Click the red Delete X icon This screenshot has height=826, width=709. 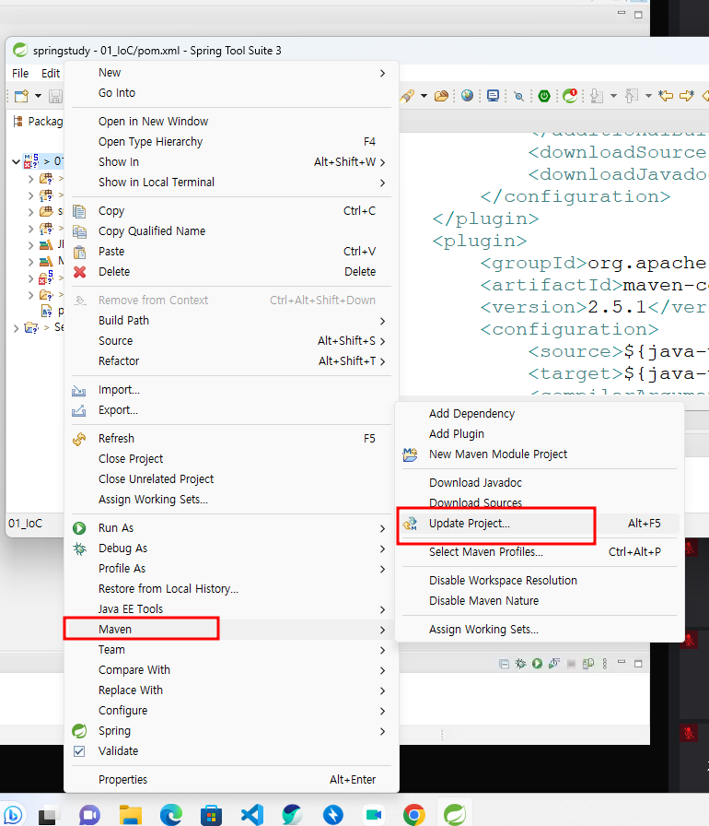pyautogui.click(x=79, y=272)
